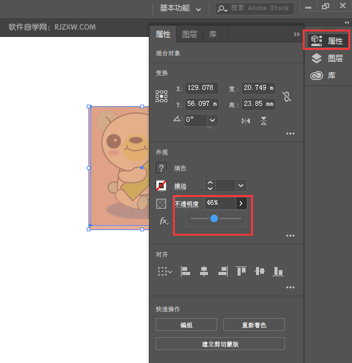352x363 pixels.
Task: Click the Adobe Stock search field
Action: tap(255, 9)
